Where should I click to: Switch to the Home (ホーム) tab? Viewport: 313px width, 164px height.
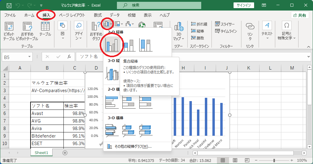[x=29, y=15]
